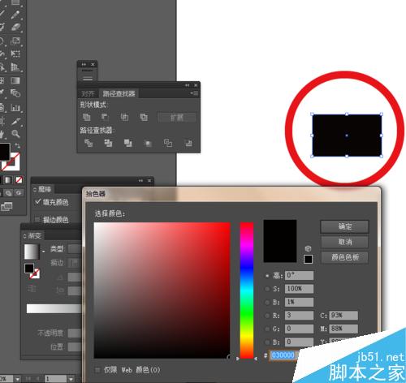Click the 颜色色板 button

pyautogui.click(x=344, y=257)
